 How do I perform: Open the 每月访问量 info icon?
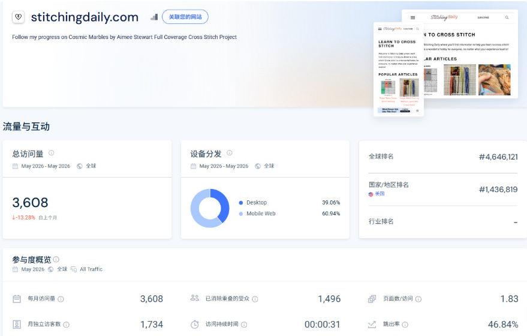click(61, 299)
